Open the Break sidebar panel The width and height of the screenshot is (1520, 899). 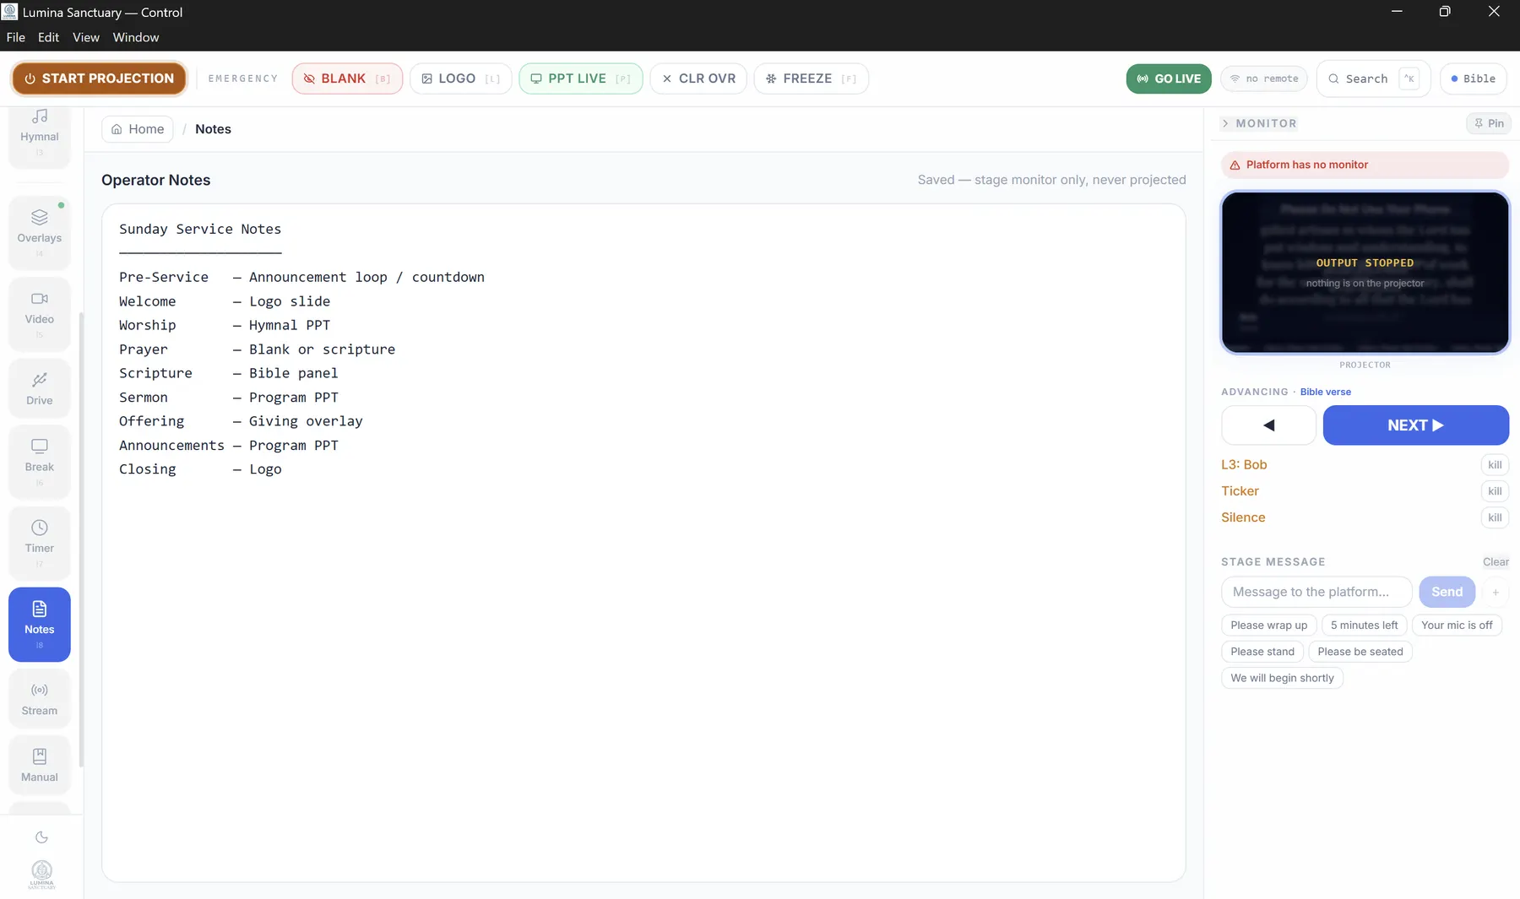click(40, 461)
